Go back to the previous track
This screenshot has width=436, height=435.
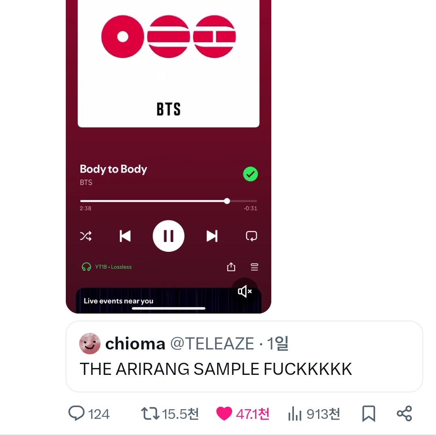click(x=125, y=236)
